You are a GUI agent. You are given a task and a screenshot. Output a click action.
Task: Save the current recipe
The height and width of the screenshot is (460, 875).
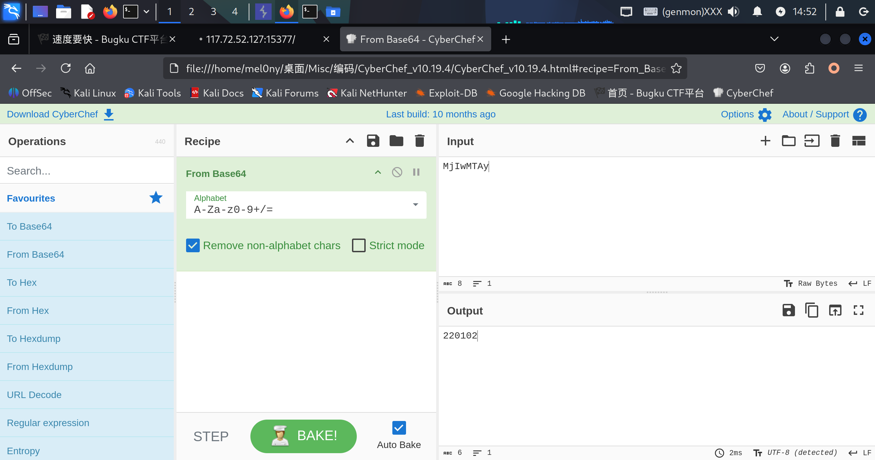click(x=373, y=141)
